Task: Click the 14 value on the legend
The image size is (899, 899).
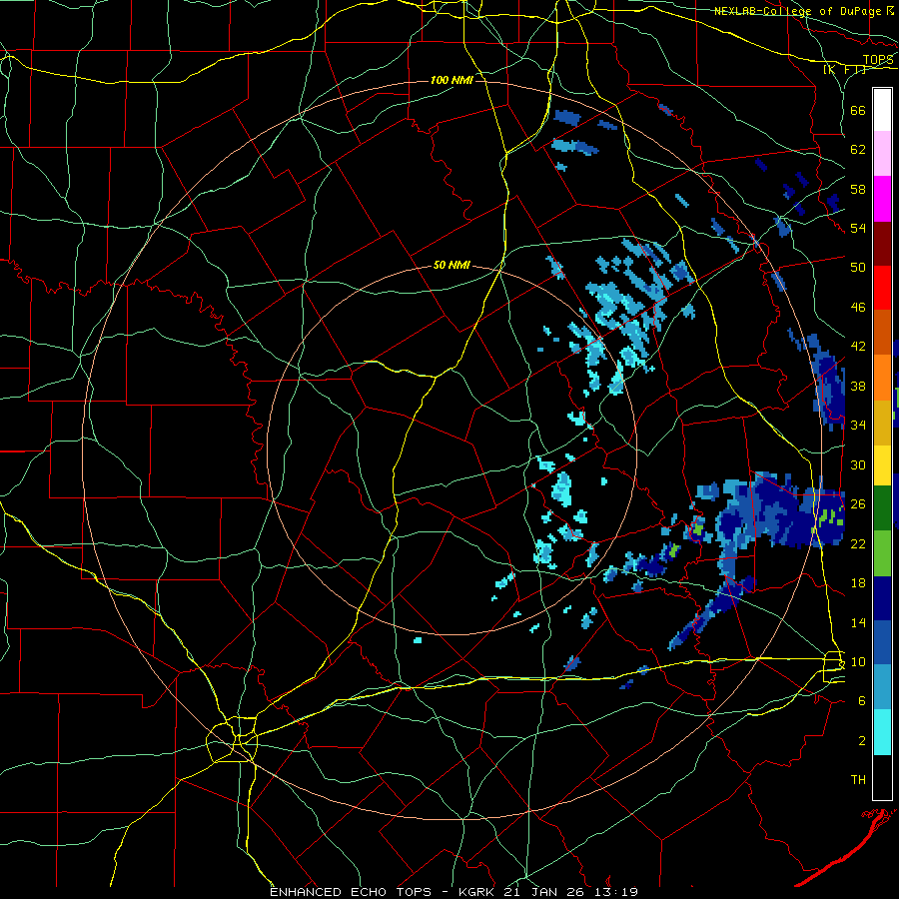Action: [858, 622]
